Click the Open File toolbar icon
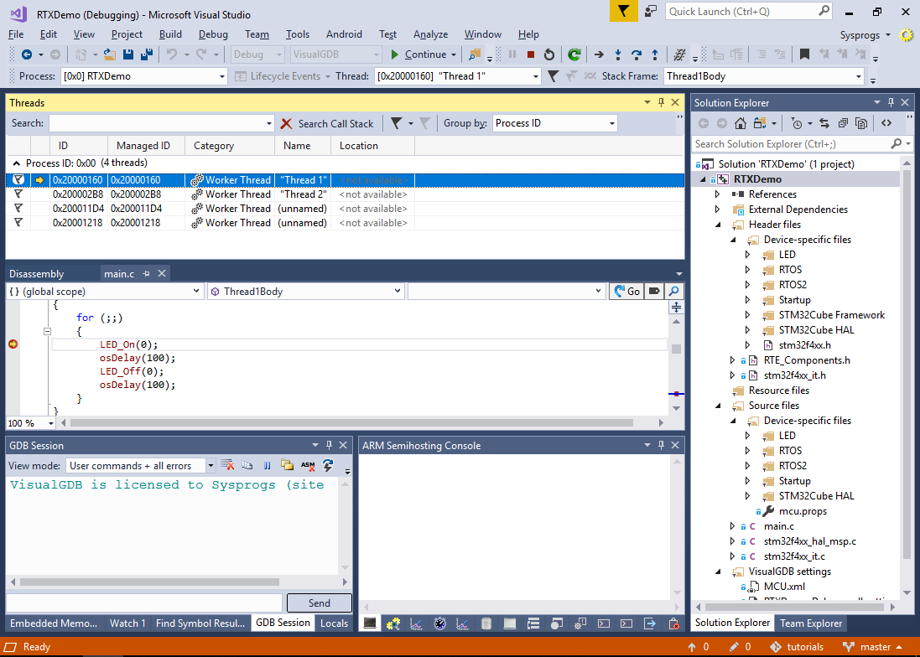Image resolution: width=920 pixels, height=657 pixels. point(110,54)
